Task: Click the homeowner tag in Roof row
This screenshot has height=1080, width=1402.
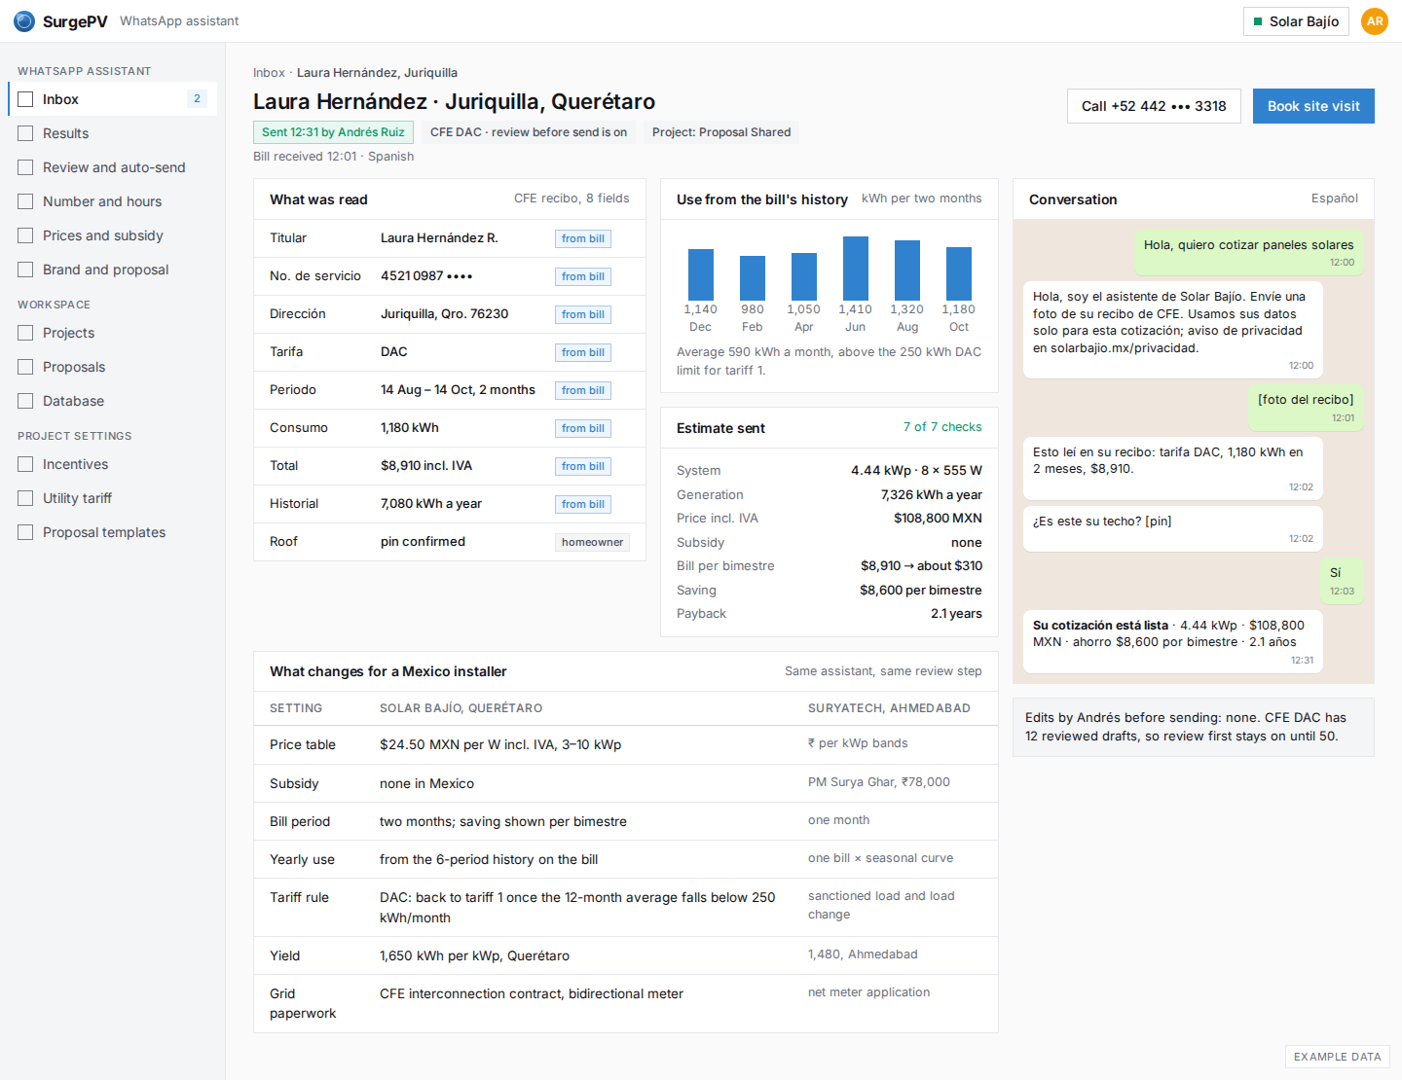Action: click(592, 542)
